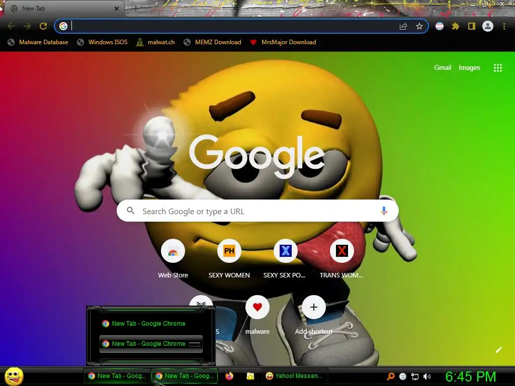Open the Yahoo! Messenger taskbar button
The height and width of the screenshot is (386, 515).
click(295, 376)
